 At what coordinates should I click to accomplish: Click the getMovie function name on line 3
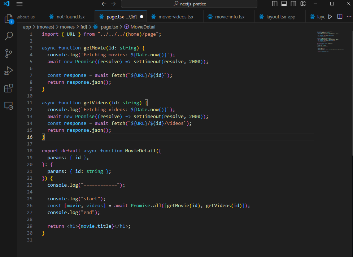coord(95,48)
